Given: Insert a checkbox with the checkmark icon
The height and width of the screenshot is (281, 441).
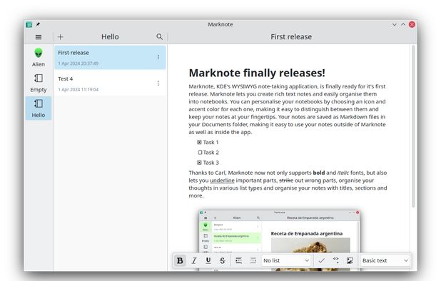Looking at the screenshot, I should click(x=321, y=260).
